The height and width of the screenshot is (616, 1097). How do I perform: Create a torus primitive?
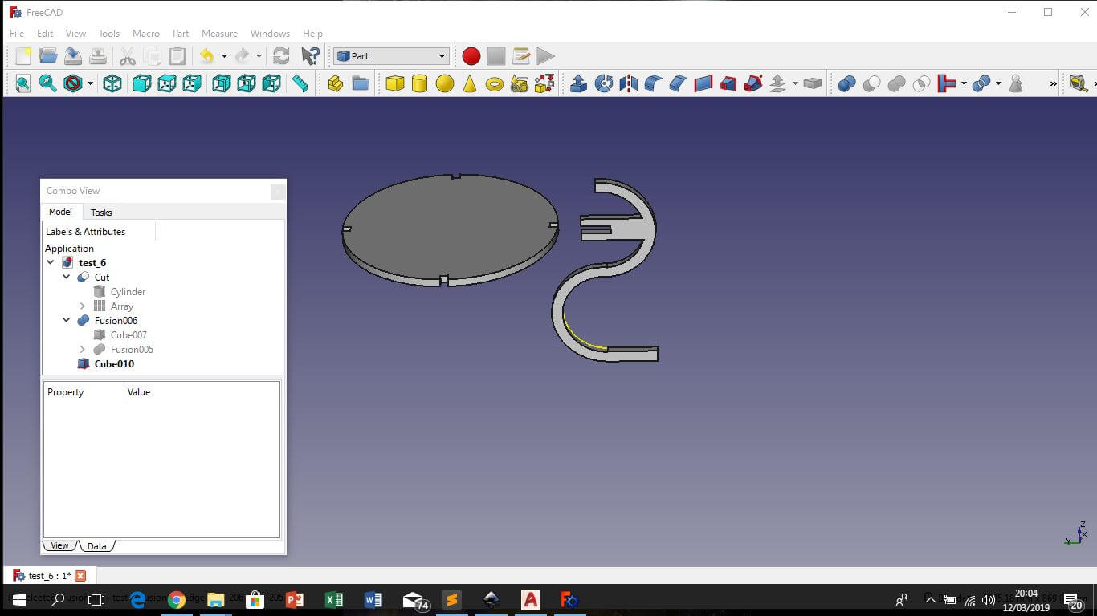(495, 83)
